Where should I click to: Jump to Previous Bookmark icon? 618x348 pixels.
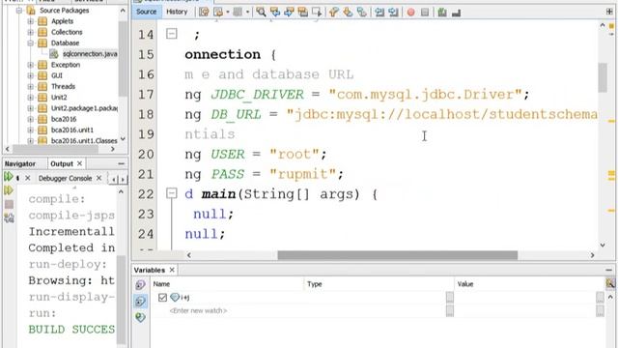tap(333, 13)
